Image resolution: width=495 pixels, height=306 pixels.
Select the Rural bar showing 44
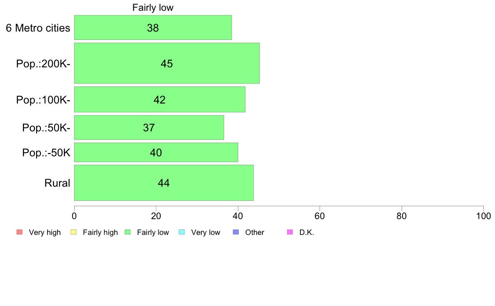tap(164, 183)
